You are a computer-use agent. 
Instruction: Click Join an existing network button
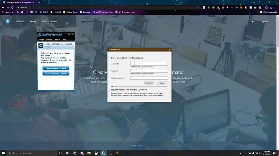point(56,74)
